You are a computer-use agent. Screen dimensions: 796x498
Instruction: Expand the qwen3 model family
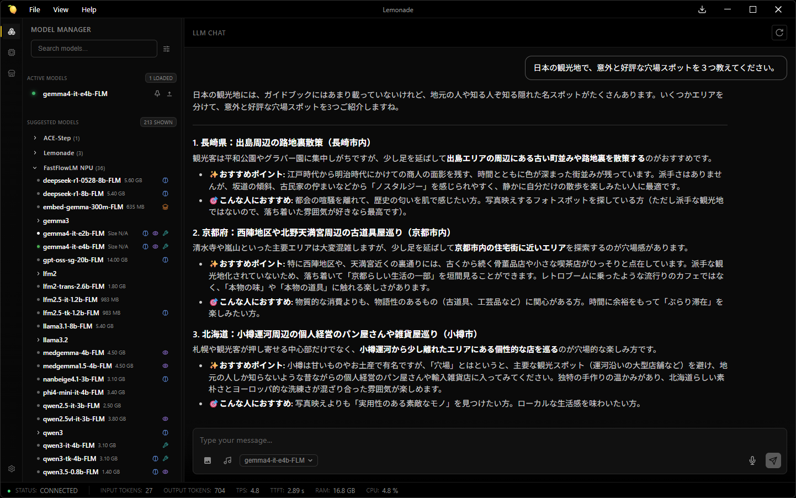(x=38, y=433)
